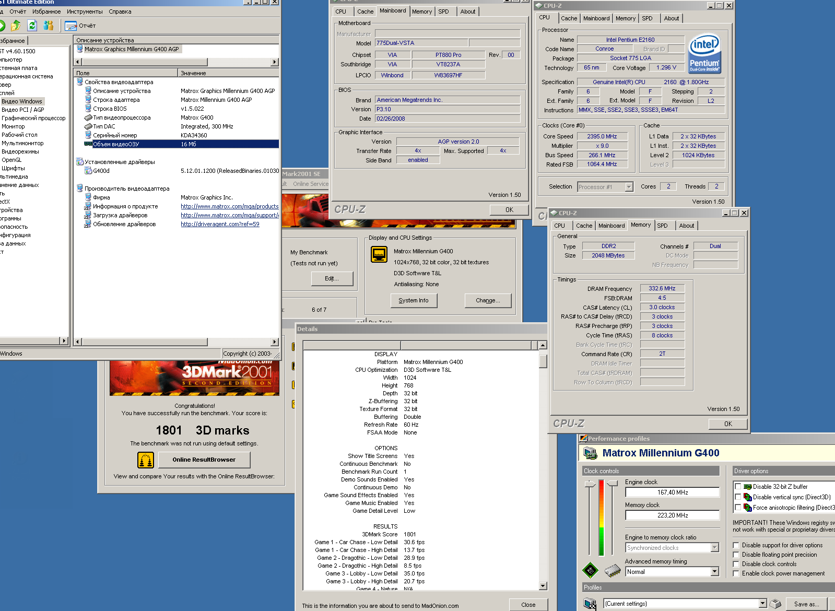Click the icon next to Загрузка драйверов

tap(88, 215)
